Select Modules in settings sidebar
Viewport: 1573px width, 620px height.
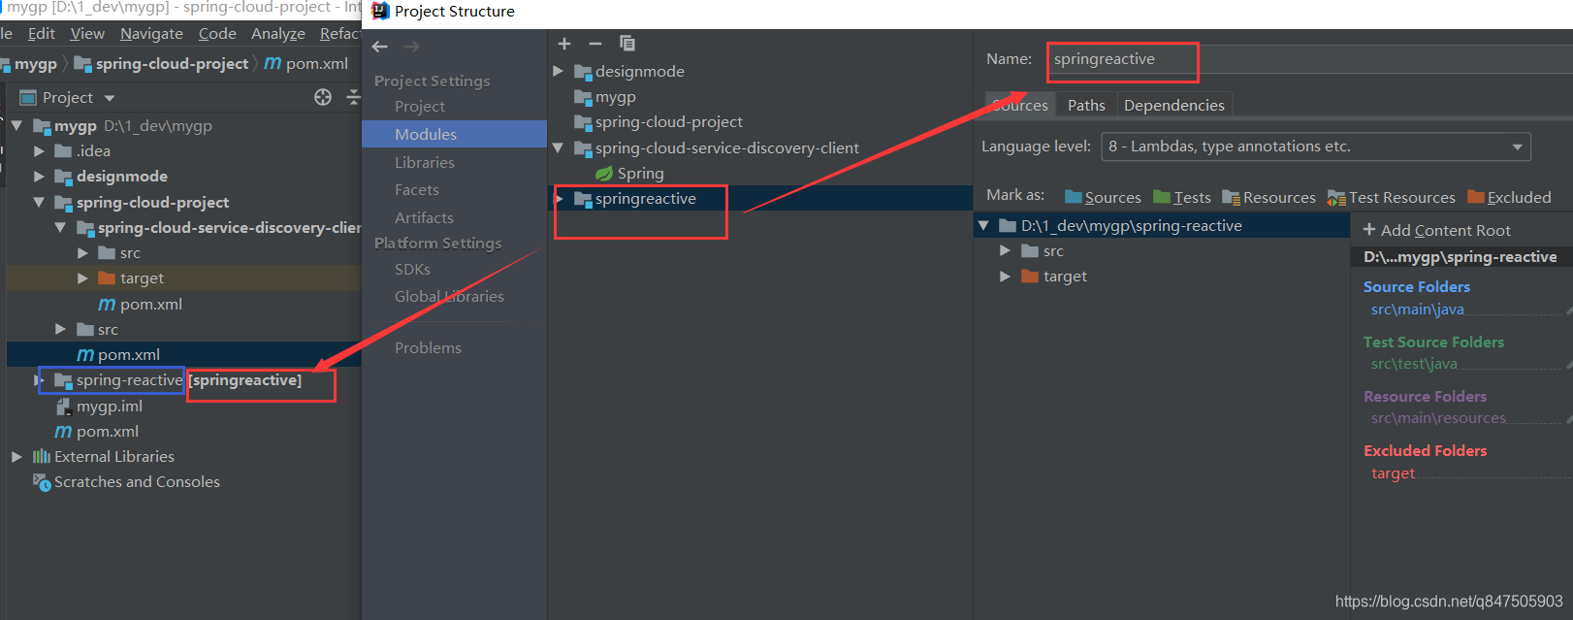(454, 134)
